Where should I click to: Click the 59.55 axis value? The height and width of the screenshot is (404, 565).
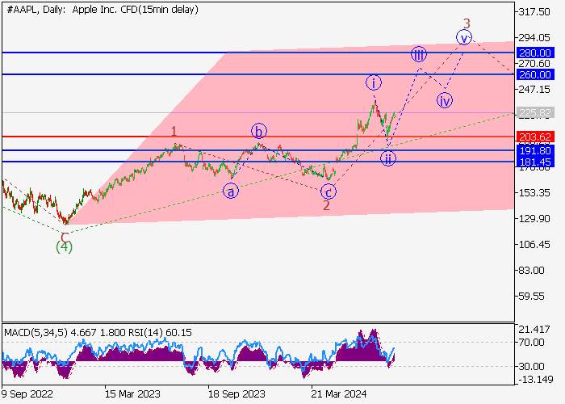(531, 297)
